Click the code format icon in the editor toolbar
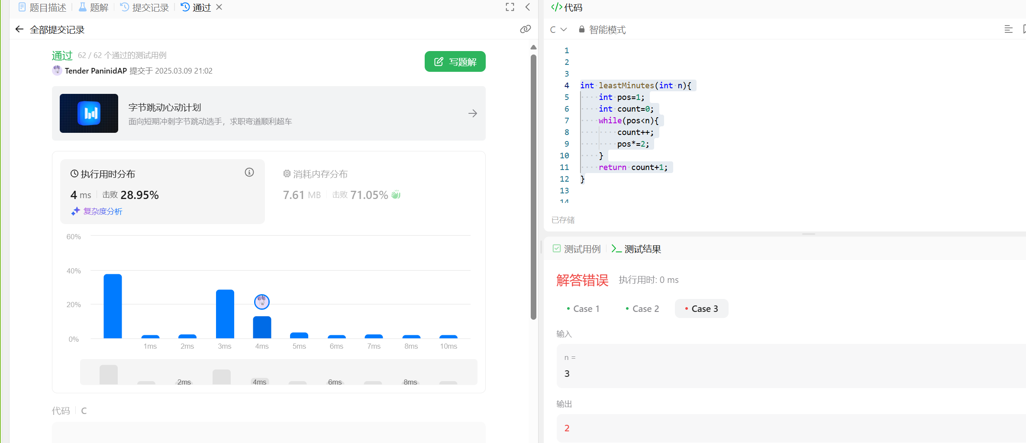Image resolution: width=1026 pixels, height=443 pixels. 1008,29
